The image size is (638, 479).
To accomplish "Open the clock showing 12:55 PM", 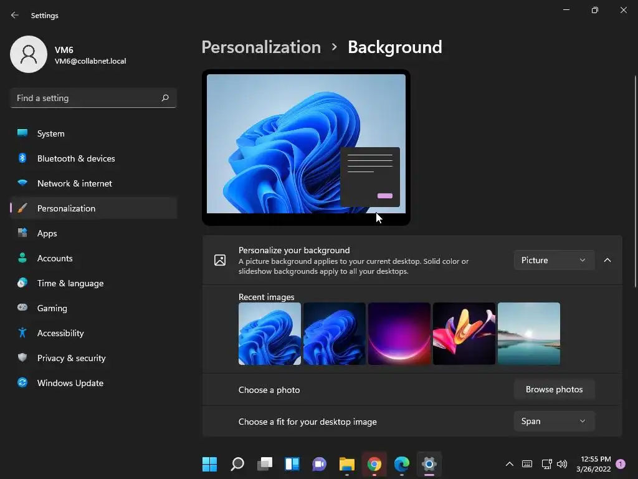I will point(593,464).
